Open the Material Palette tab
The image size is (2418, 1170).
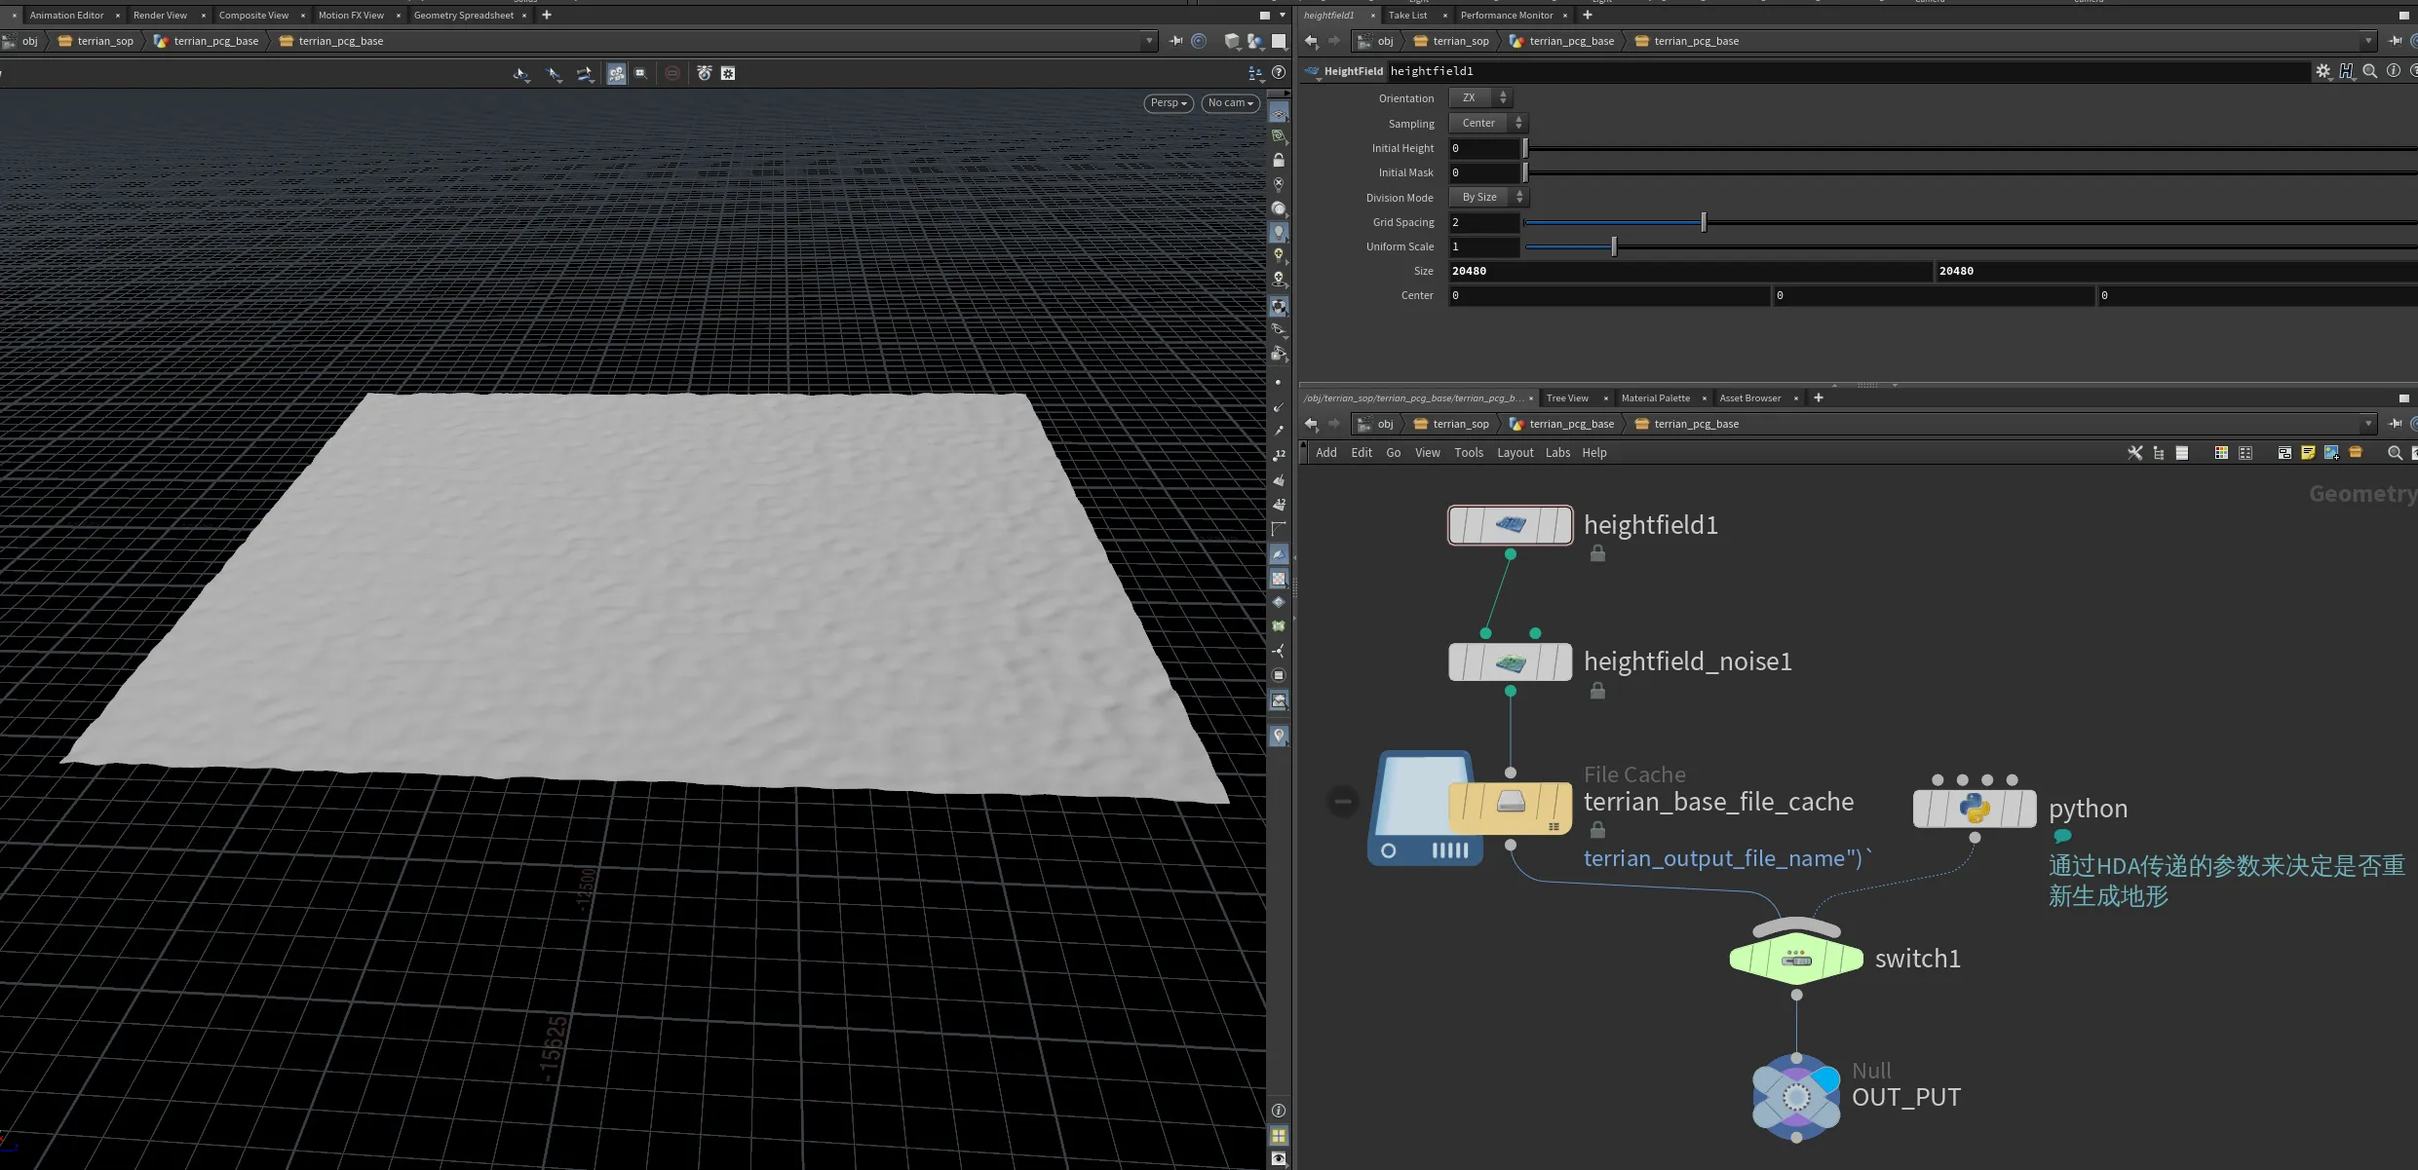click(x=1655, y=397)
